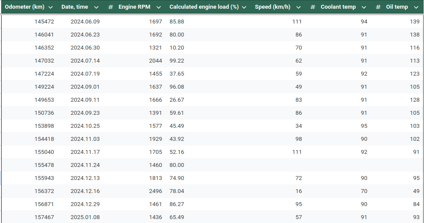Select odometer cell 146352
The width and height of the screenshot is (424, 223).
pos(44,48)
